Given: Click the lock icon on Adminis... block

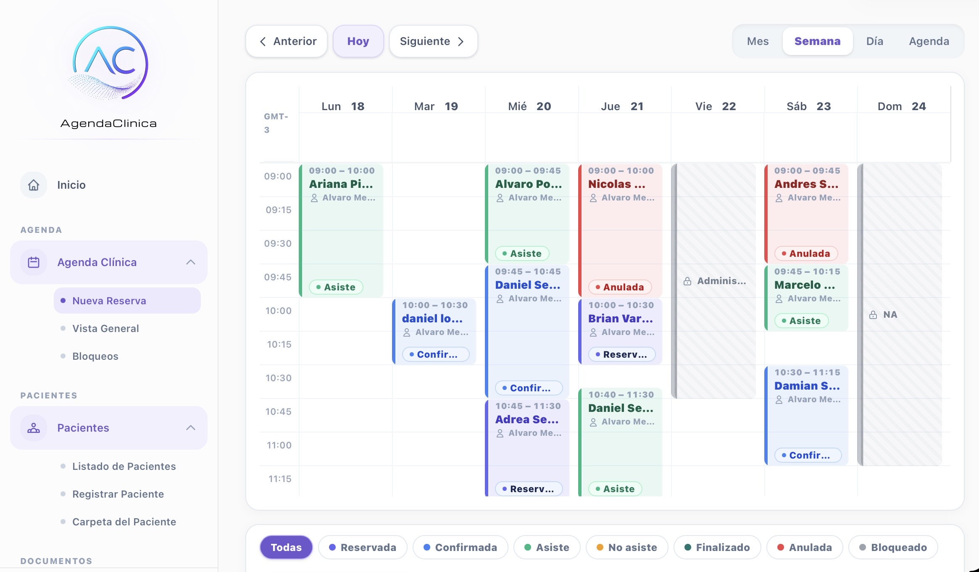Looking at the screenshot, I should (687, 281).
